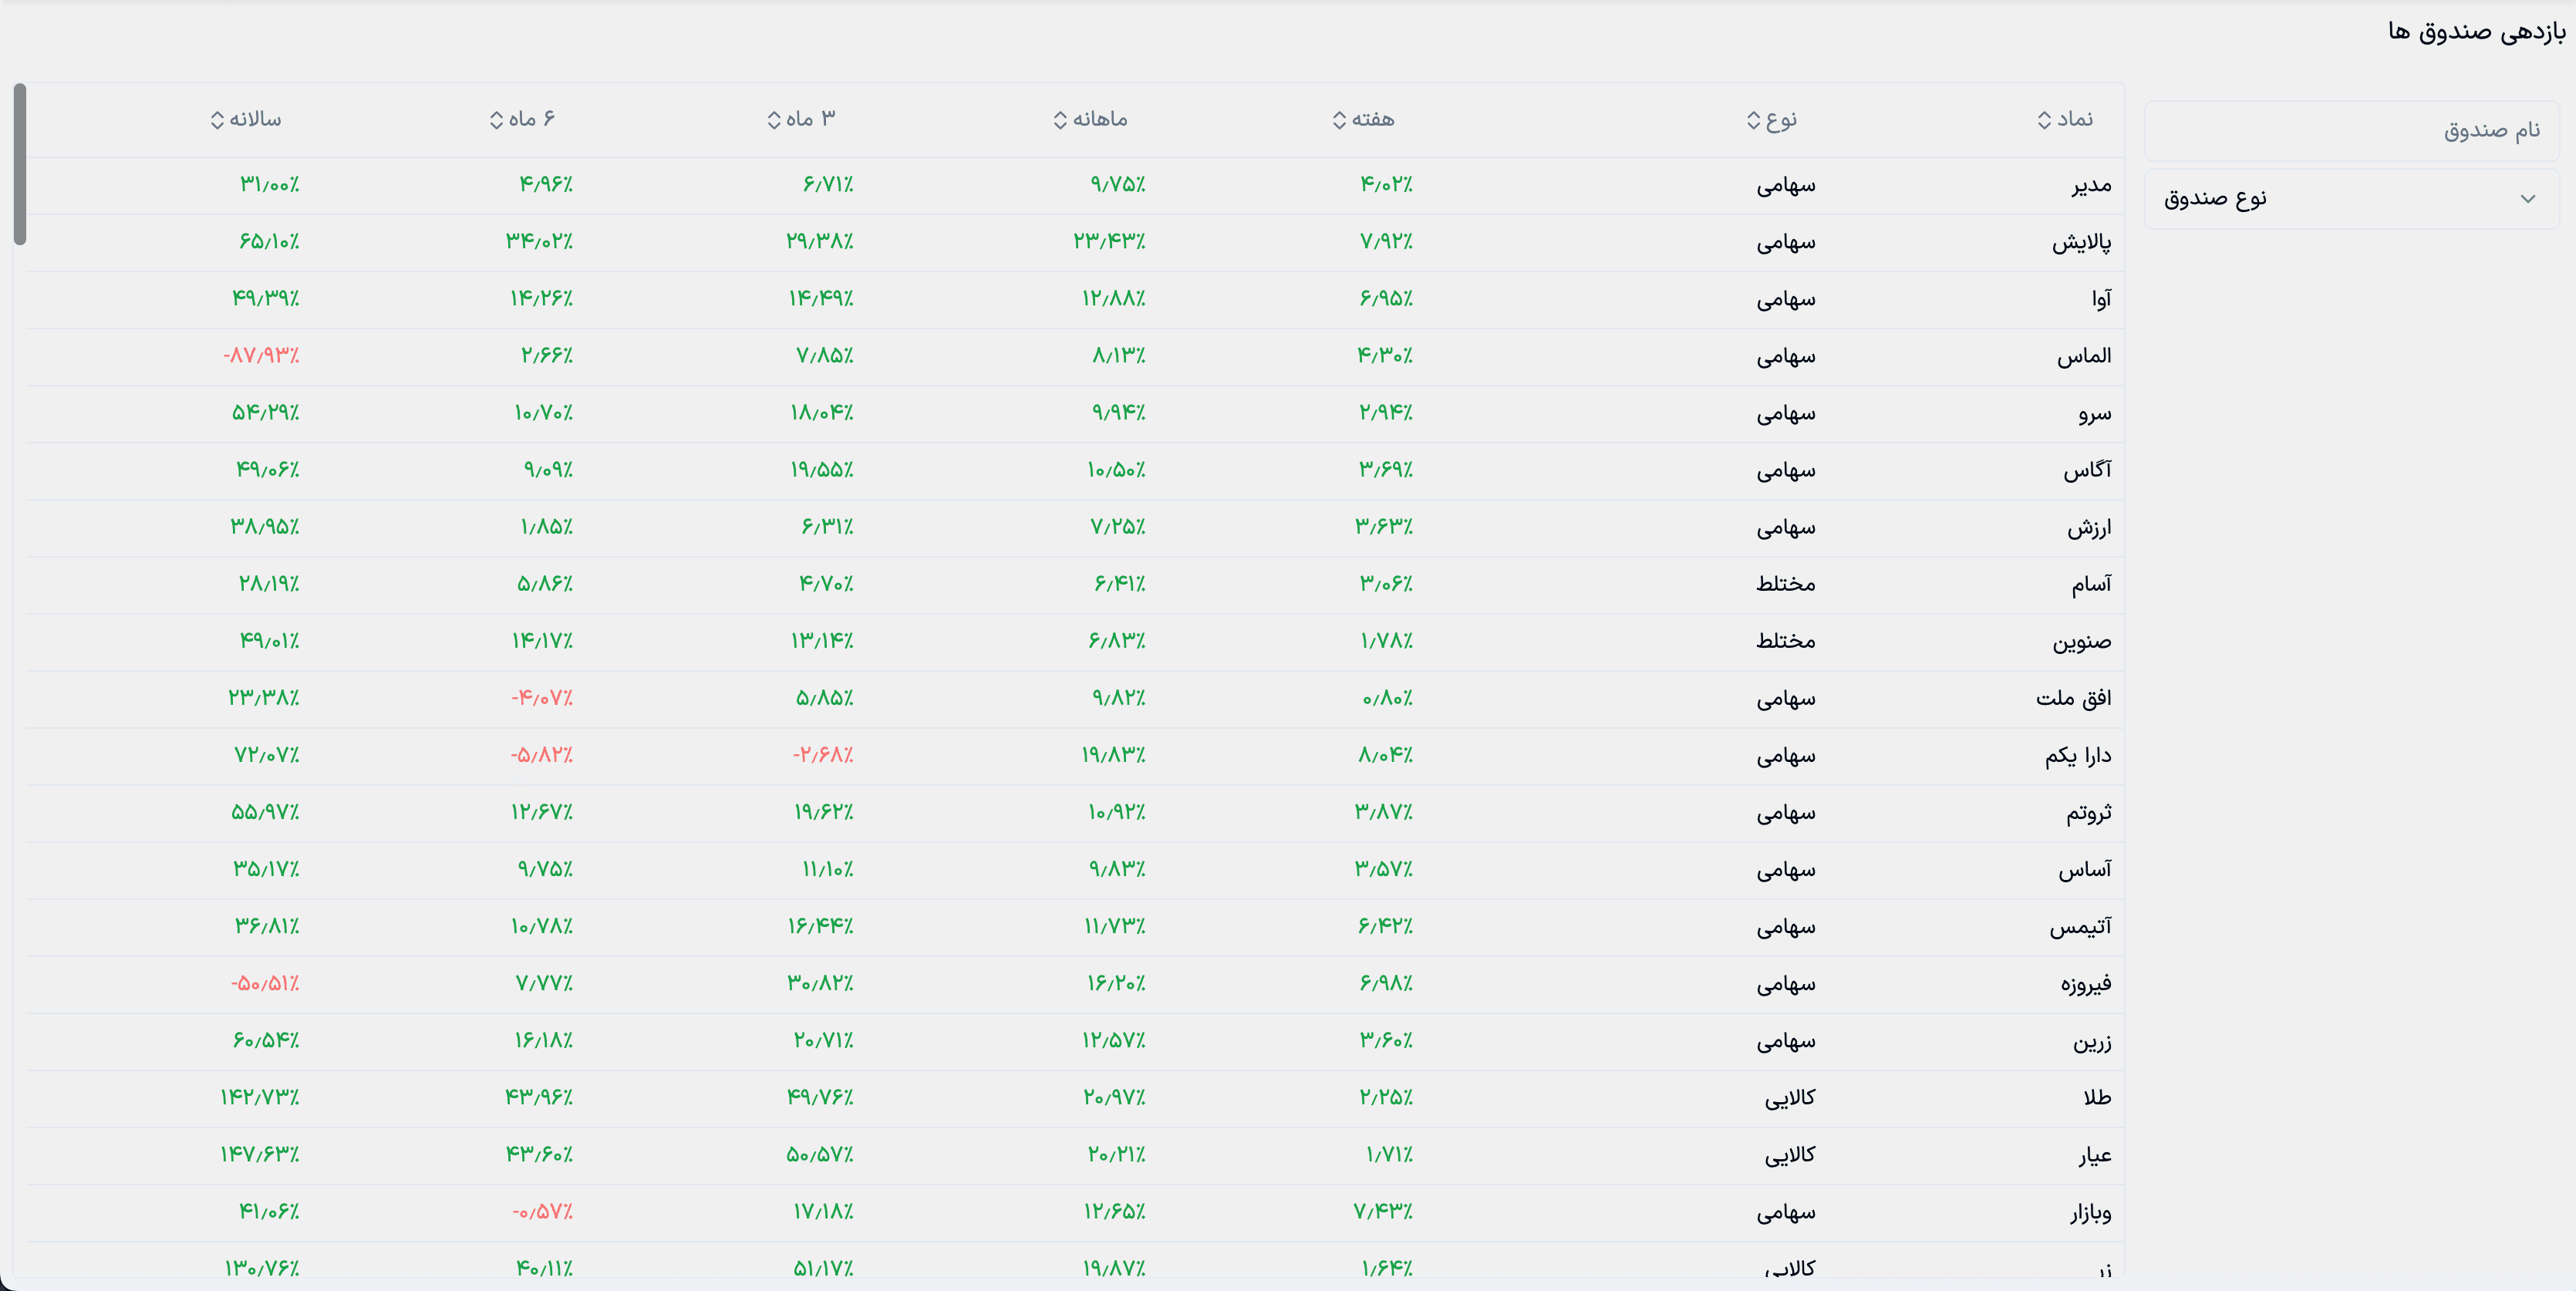Sort by weekly return using هفته sort icon
Image resolution: width=2576 pixels, height=1291 pixels.
tap(1339, 120)
